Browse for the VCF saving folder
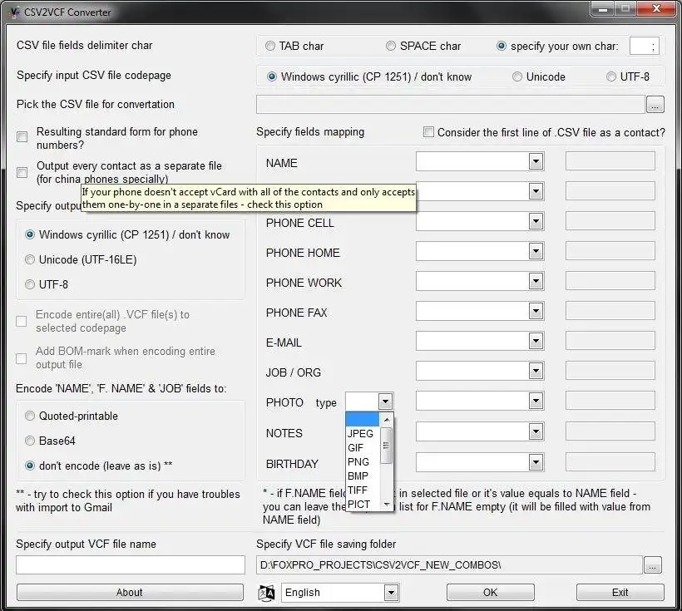682x611 pixels. tap(652, 565)
